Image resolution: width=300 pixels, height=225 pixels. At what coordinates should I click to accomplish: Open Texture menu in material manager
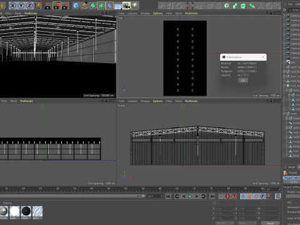(7, 203)
